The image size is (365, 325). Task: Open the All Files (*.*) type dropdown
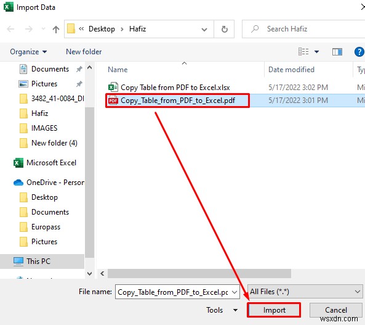305,292
